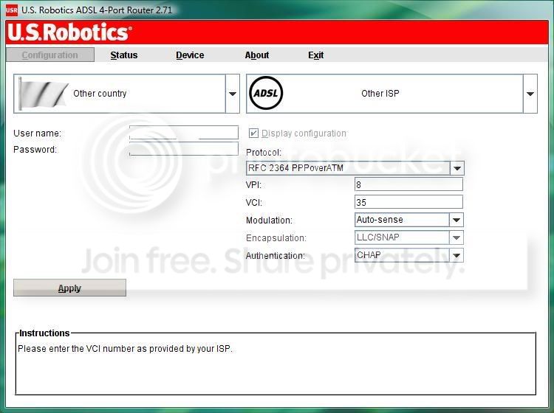Open the Device tab
This screenshot has height=413, width=554.
(190, 55)
